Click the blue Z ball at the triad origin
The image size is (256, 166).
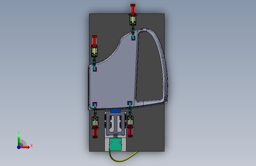19,147
